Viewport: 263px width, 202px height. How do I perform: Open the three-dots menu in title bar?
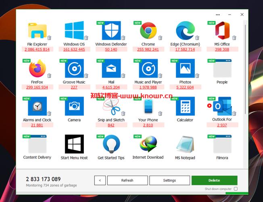click(218, 15)
